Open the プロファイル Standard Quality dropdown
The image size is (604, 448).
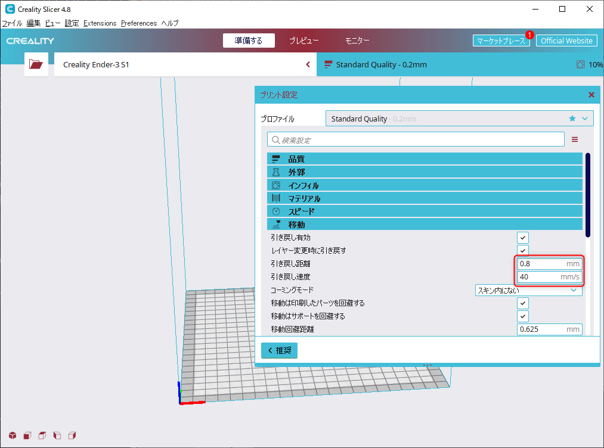click(459, 119)
